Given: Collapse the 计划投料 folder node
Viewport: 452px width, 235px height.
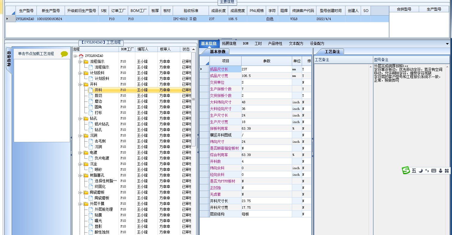Looking at the screenshot, I should coord(80,73).
